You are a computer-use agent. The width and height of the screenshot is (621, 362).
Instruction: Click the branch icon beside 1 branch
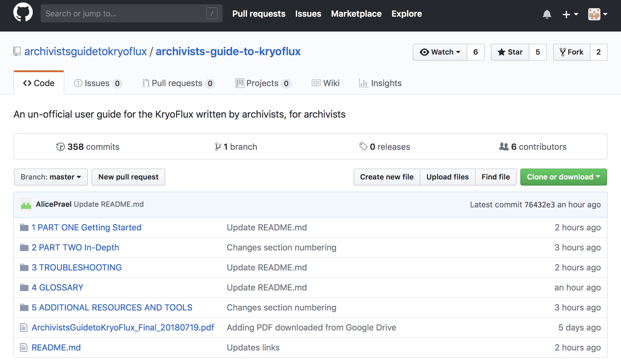pos(218,147)
